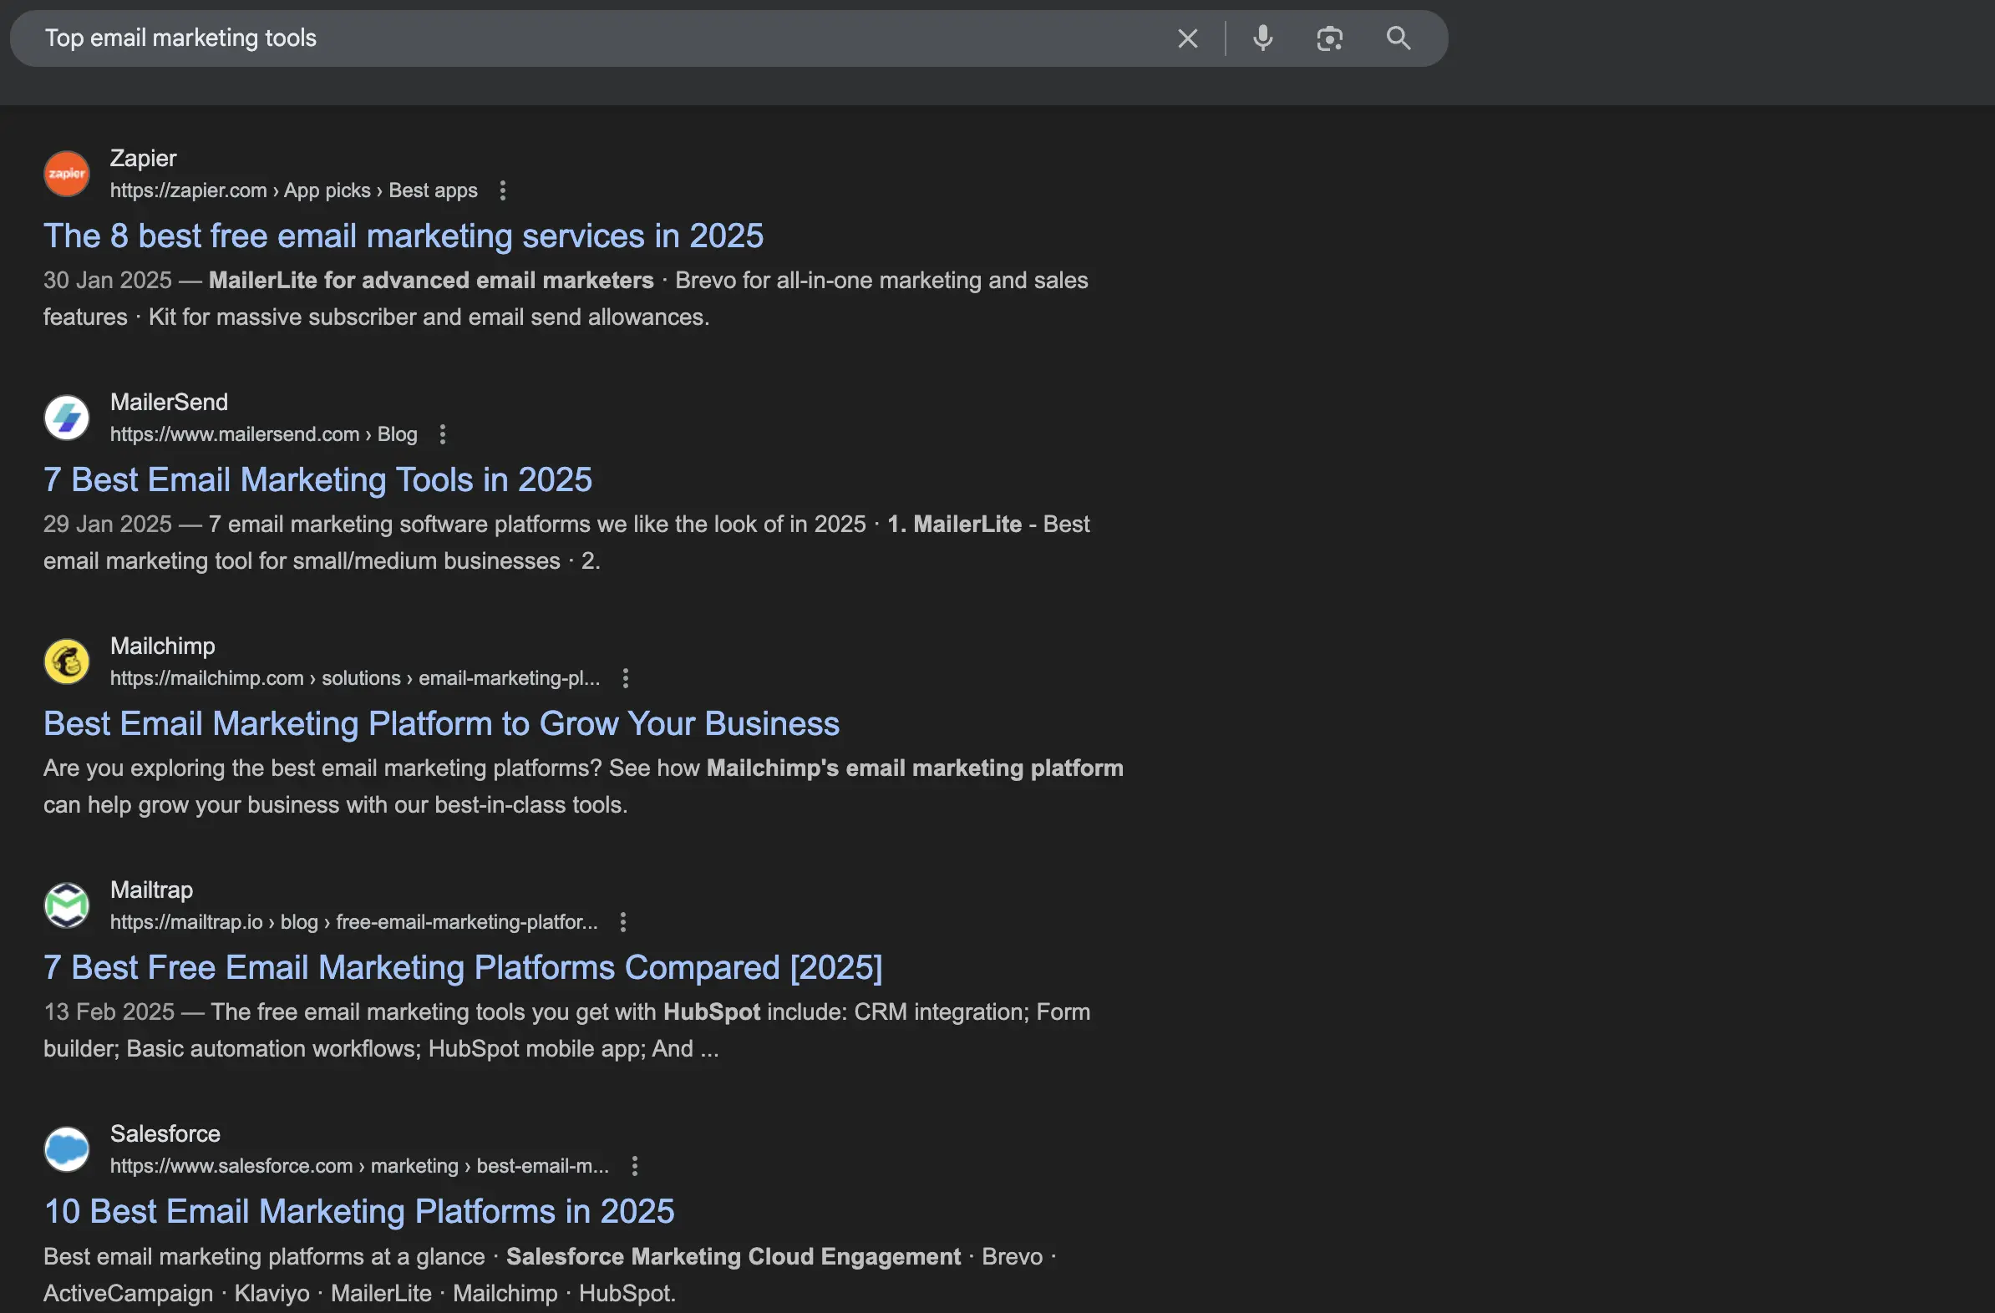Click the 'Mailtrap' site name
This screenshot has width=1995, height=1313.
pyautogui.click(x=152, y=890)
